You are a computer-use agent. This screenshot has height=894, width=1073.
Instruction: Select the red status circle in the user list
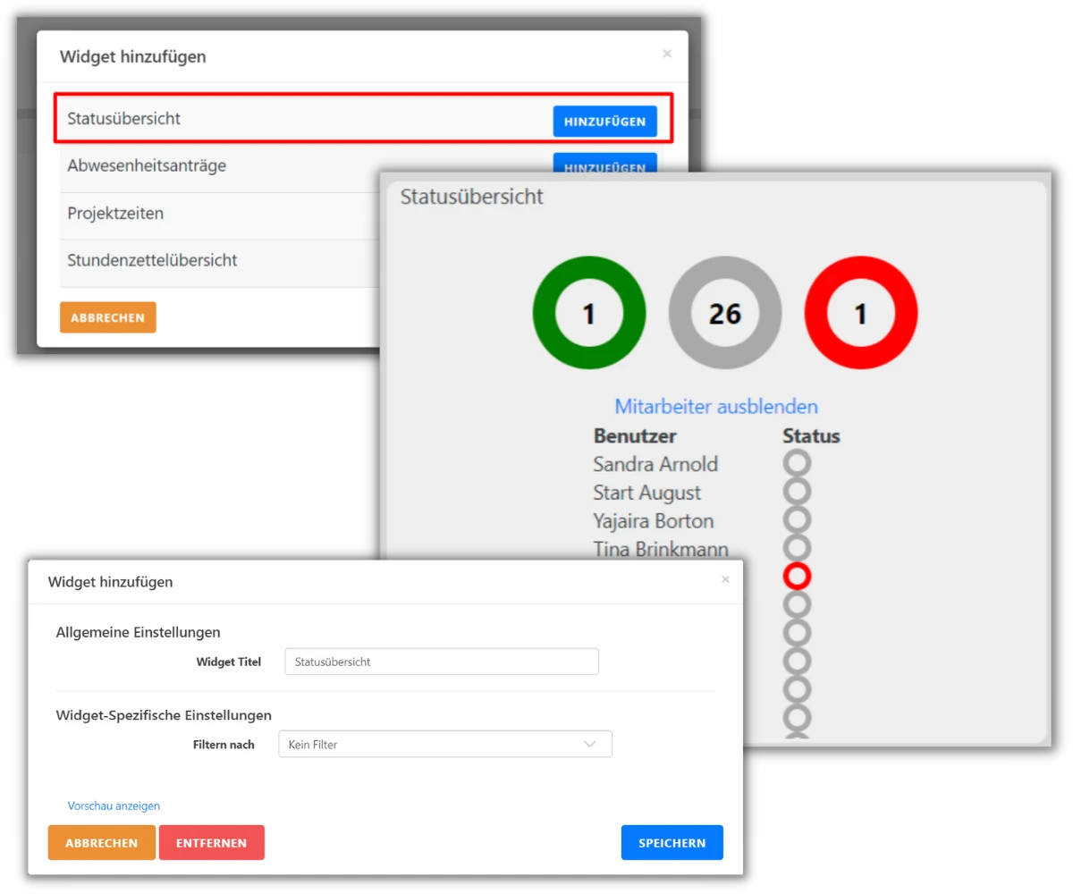[x=797, y=576]
